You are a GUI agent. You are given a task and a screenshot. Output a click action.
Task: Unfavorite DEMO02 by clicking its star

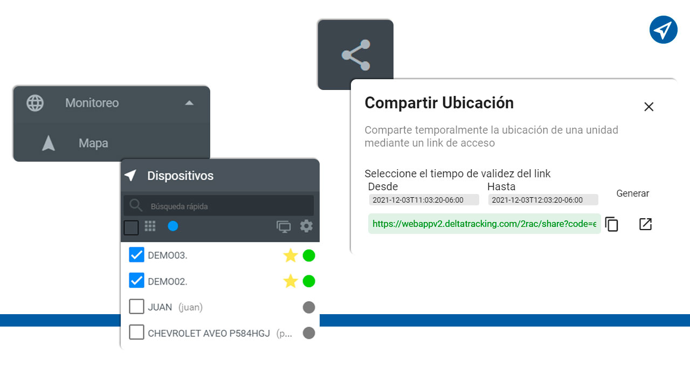pos(291,281)
